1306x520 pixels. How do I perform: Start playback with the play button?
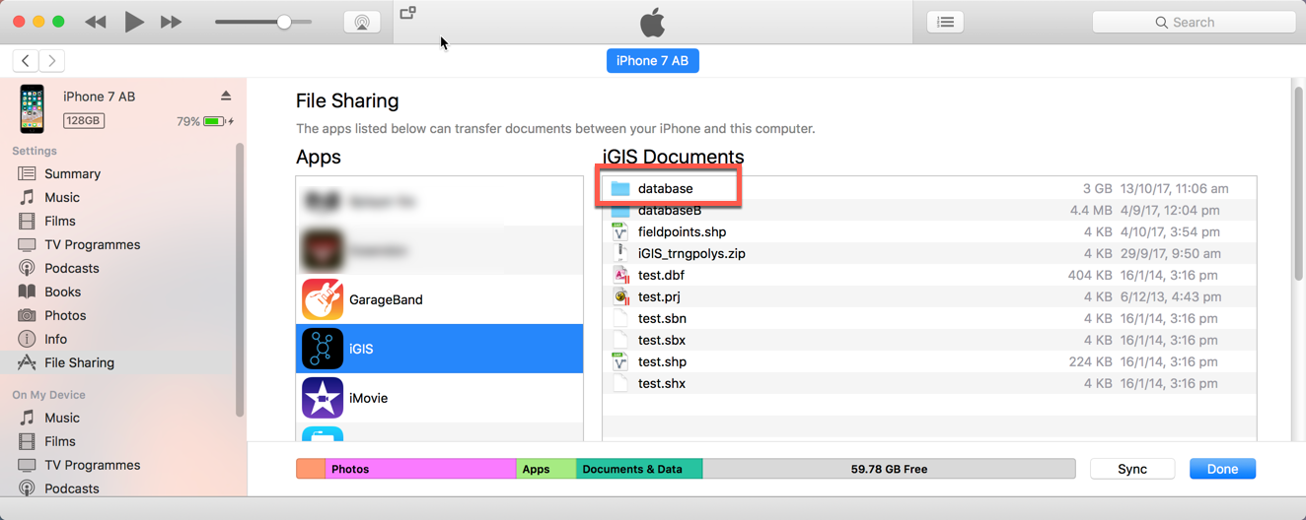[134, 22]
